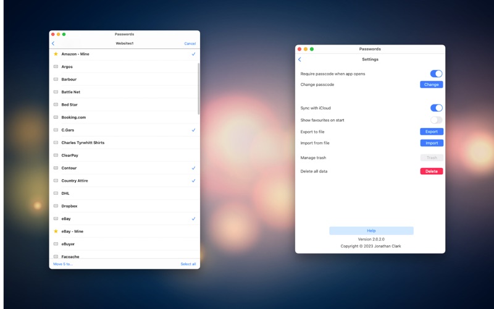
Task: Click the red Delete button
Action: click(x=431, y=171)
